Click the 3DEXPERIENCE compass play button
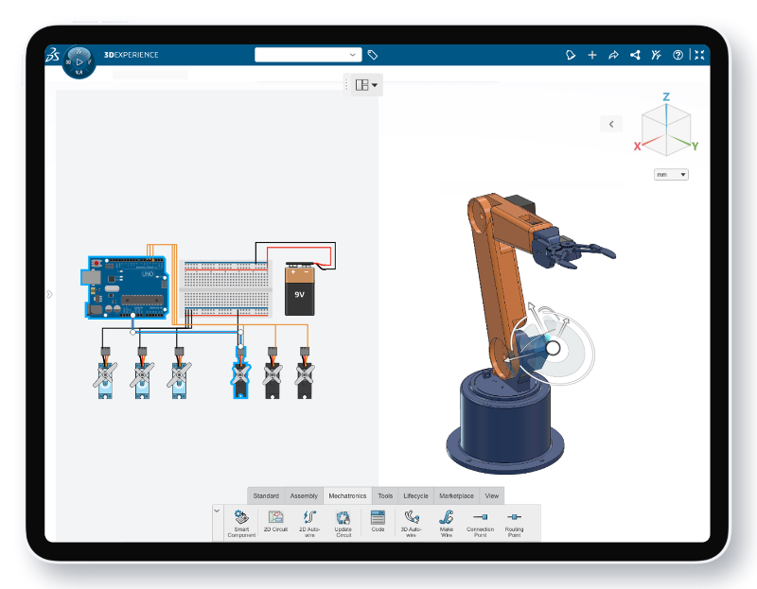Viewport: 757px width, 589px height. tap(79, 61)
